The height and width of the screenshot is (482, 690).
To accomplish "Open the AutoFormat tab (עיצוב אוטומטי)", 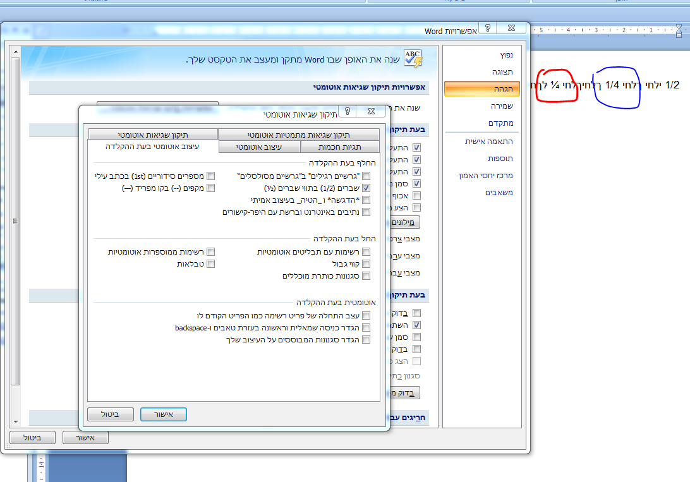I will 259,147.
